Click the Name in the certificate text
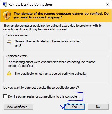 (x=48, y=41)
